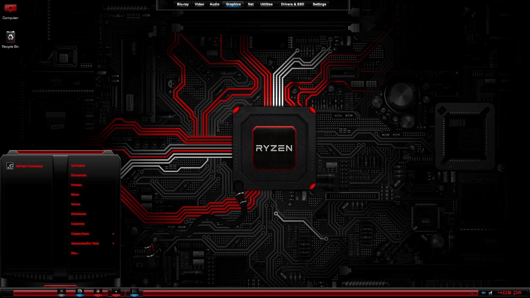530x298 pixels.
Task: Open Downloads from the start menu
Action: tap(78, 214)
